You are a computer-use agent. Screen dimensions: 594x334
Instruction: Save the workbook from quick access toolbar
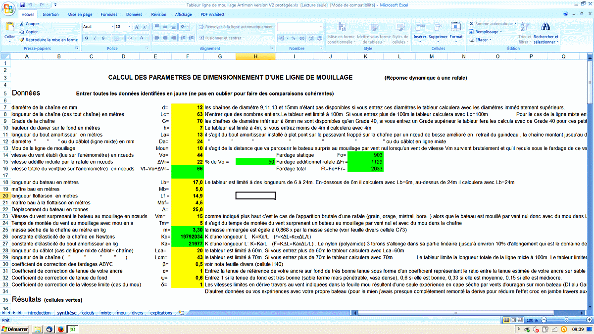coord(22,4)
